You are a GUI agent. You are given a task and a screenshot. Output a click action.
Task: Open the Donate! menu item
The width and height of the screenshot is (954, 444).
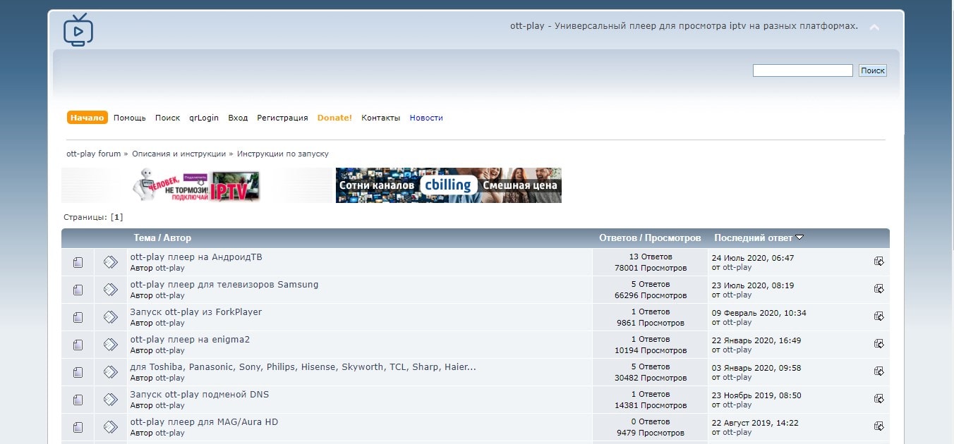334,118
